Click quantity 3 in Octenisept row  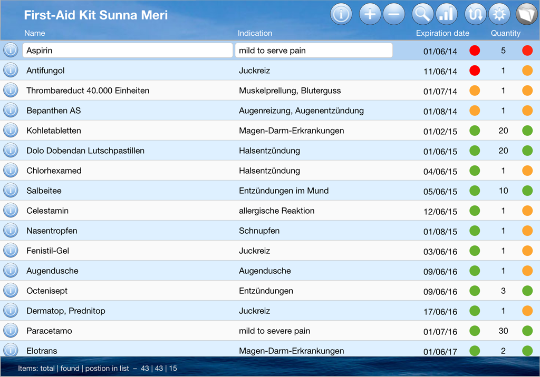(503, 291)
